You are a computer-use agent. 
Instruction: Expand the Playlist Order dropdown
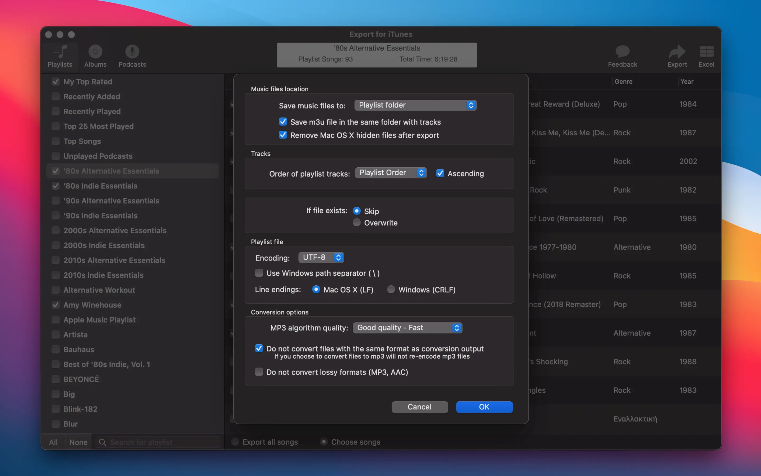[x=391, y=173]
